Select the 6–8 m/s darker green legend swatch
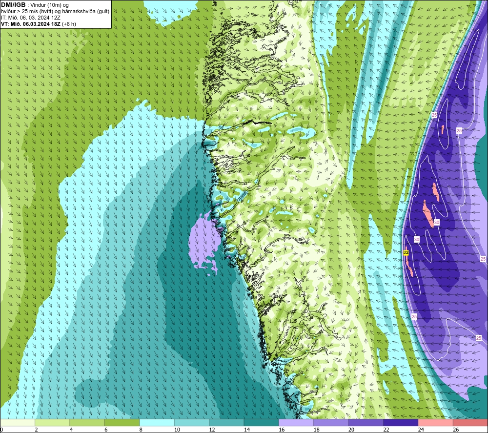This screenshot has width=488, height=433. pyautogui.click(x=122, y=422)
